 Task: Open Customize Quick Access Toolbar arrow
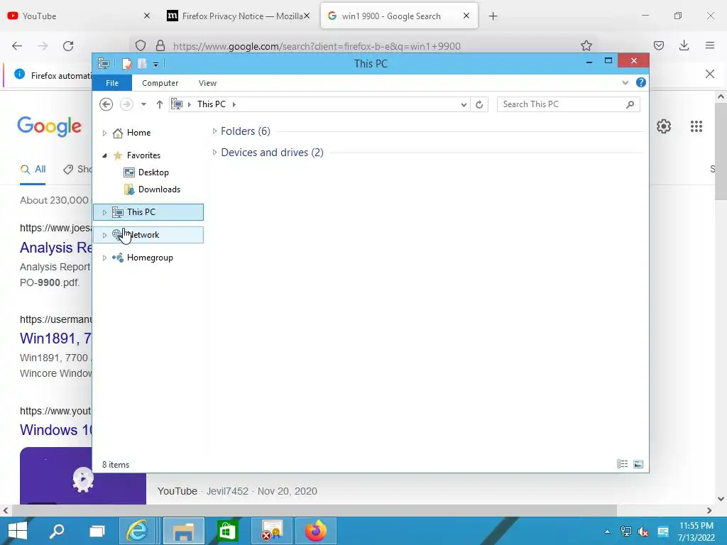155,65
